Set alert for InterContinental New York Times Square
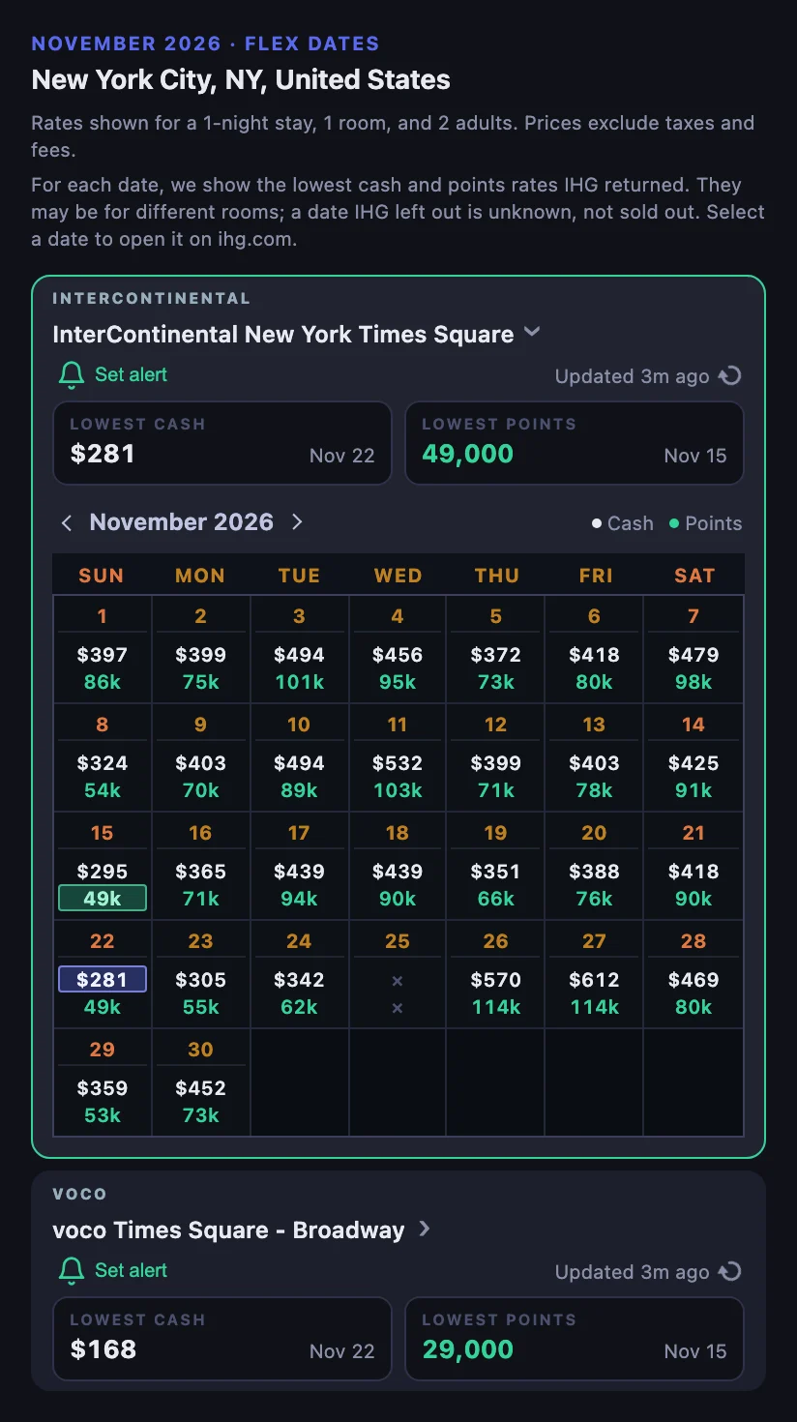797x1422 pixels. point(114,375)
